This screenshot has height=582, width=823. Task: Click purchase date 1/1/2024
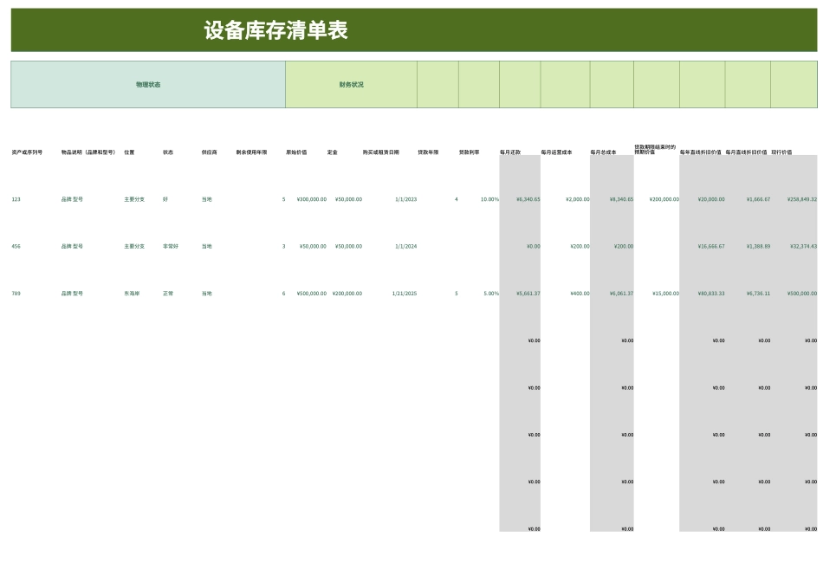coord(405,246)
